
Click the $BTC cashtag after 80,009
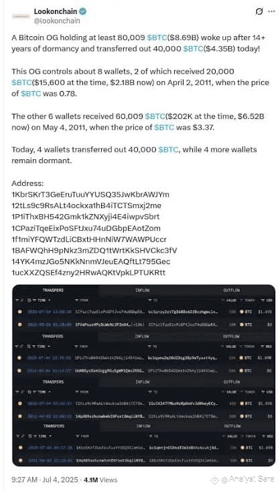(157, 38)
